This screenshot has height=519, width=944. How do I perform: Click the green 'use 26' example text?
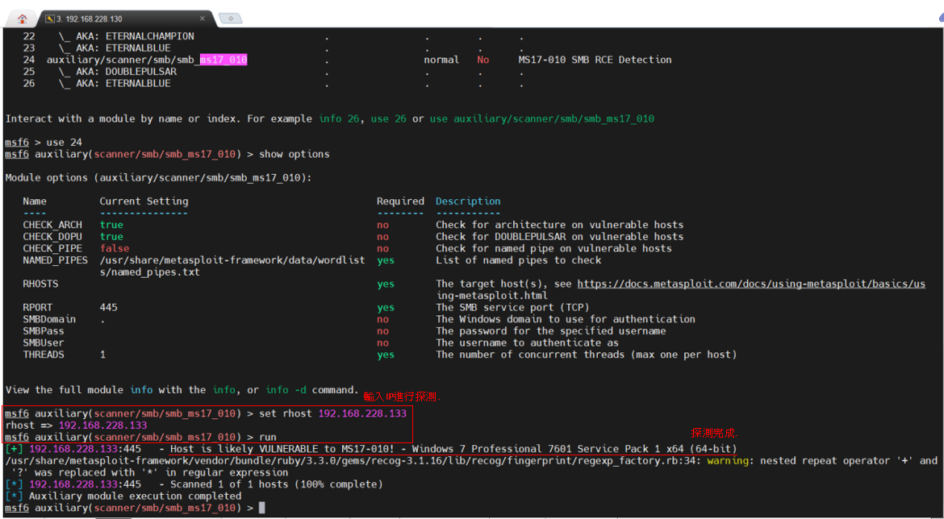click(388, 118)
